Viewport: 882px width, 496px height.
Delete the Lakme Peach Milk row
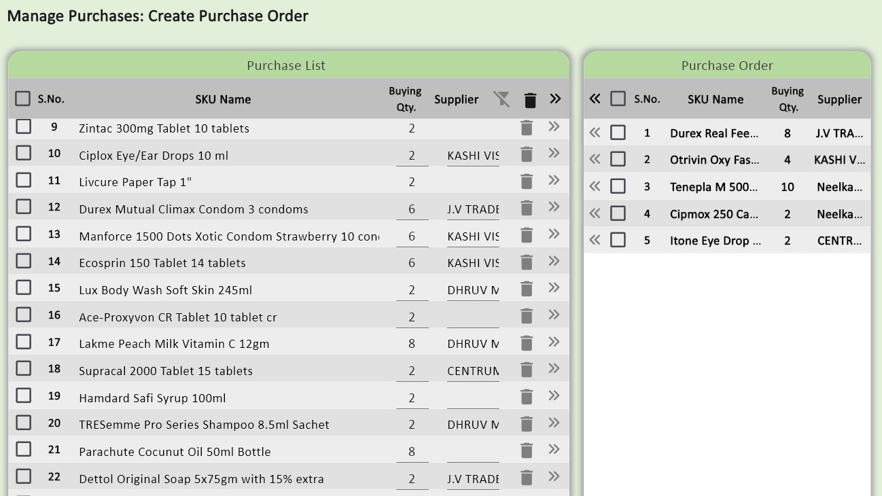(x=527, y=343)
